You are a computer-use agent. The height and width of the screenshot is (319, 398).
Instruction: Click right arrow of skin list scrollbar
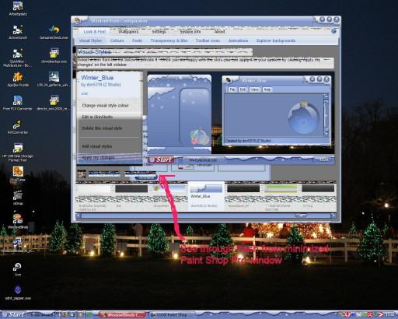click(333, 216)
